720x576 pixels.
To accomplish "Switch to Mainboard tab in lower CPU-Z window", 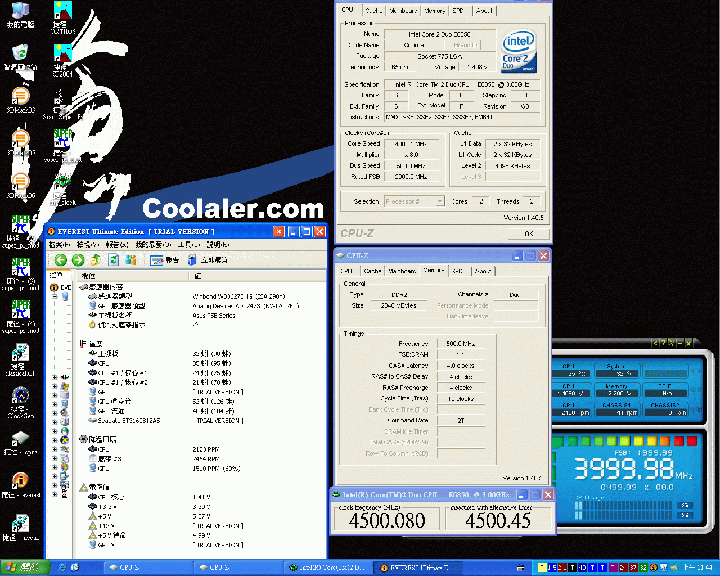I will pos(402,271).
